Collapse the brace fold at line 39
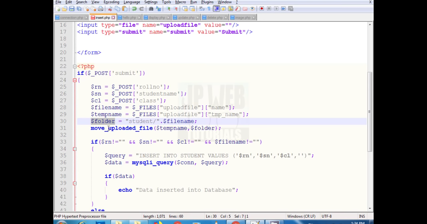Image resolution: width=427 pixels, height=224 pixels. [75, 183]
